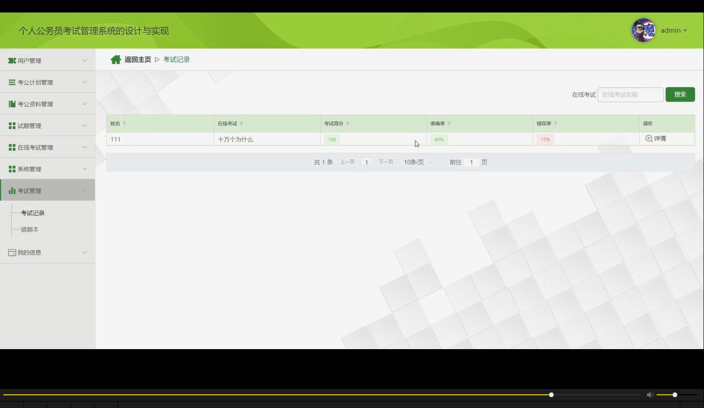
Task: Collapse the 考试管理 menu chevron
Action: tap(85, 191)
